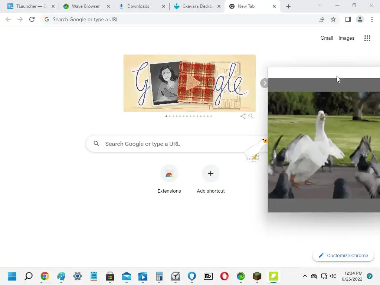
Task: Open Settings gear in taskbar
Action: click(x=78, y=276)
